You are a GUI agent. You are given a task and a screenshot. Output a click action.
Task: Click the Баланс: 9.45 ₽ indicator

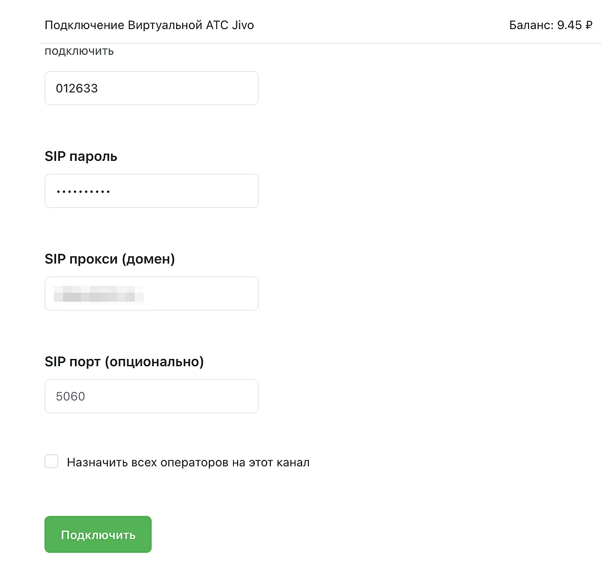pos(550,25)
